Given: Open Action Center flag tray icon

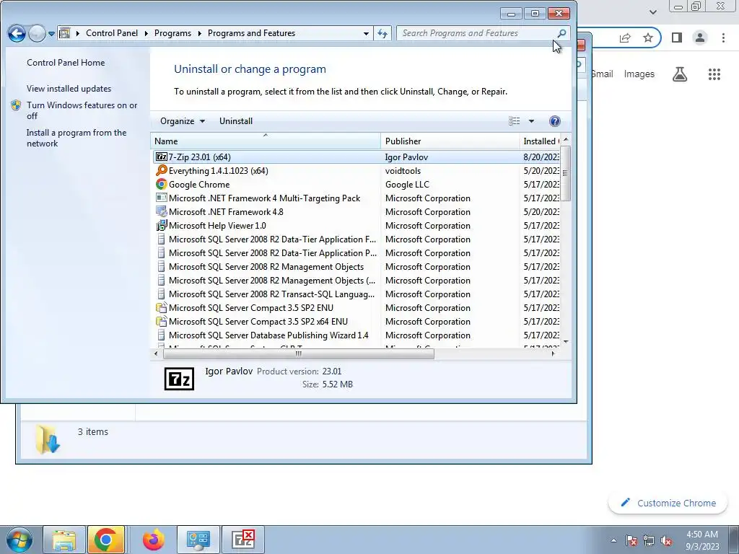Looking at the screenshot, I should (x=631, y=540).
